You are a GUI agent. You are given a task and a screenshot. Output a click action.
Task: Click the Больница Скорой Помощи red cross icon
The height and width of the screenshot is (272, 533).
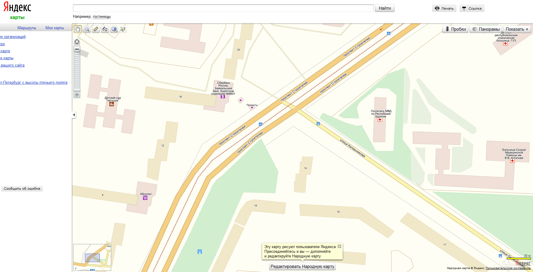tap(512, 161)
